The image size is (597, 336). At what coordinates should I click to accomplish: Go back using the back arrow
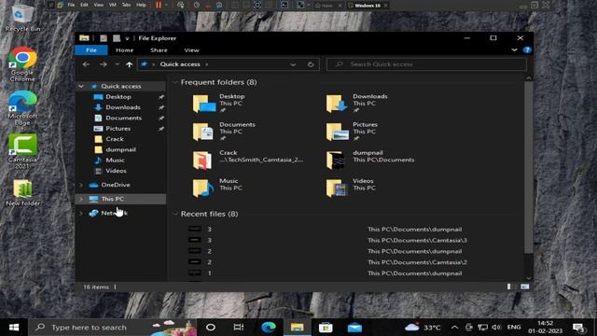86,64
